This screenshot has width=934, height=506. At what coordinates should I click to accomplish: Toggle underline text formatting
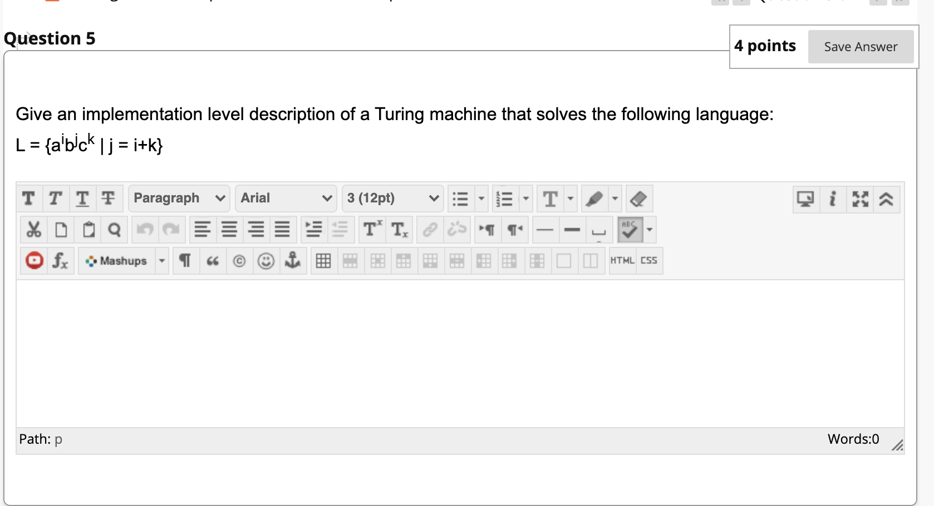[82, 199]
